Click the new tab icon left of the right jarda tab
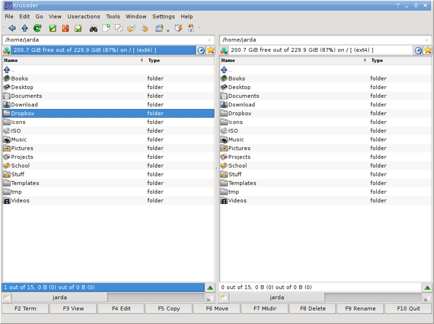 tap(224, 298)
